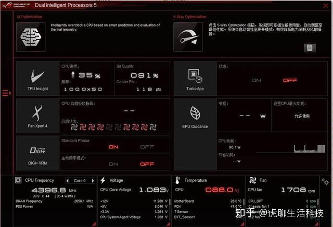333x227 pixels.
Task: Turn Turbo App status OFF
Action: [x=290, y=80]
